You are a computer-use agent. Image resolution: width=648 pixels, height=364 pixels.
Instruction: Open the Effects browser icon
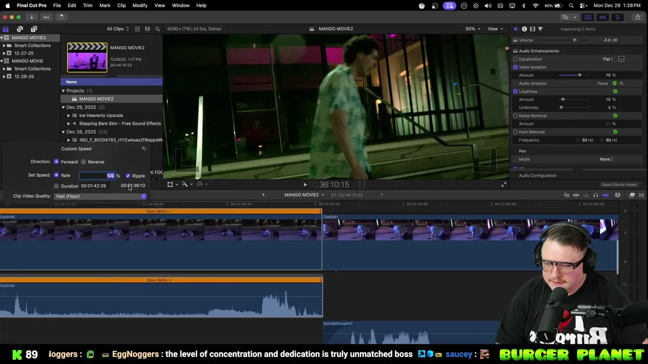click(x=632, y=195)
